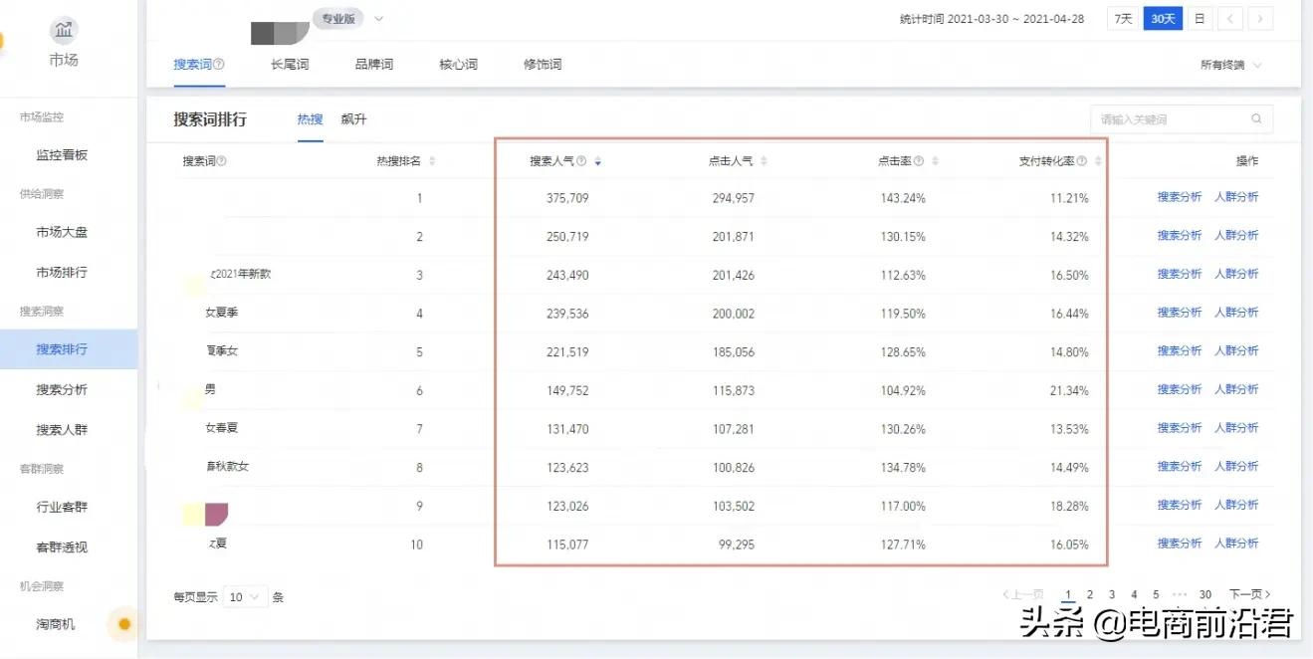Select the 30天 time range option
The image size is (1313, 659).
tap(1161, 18)
